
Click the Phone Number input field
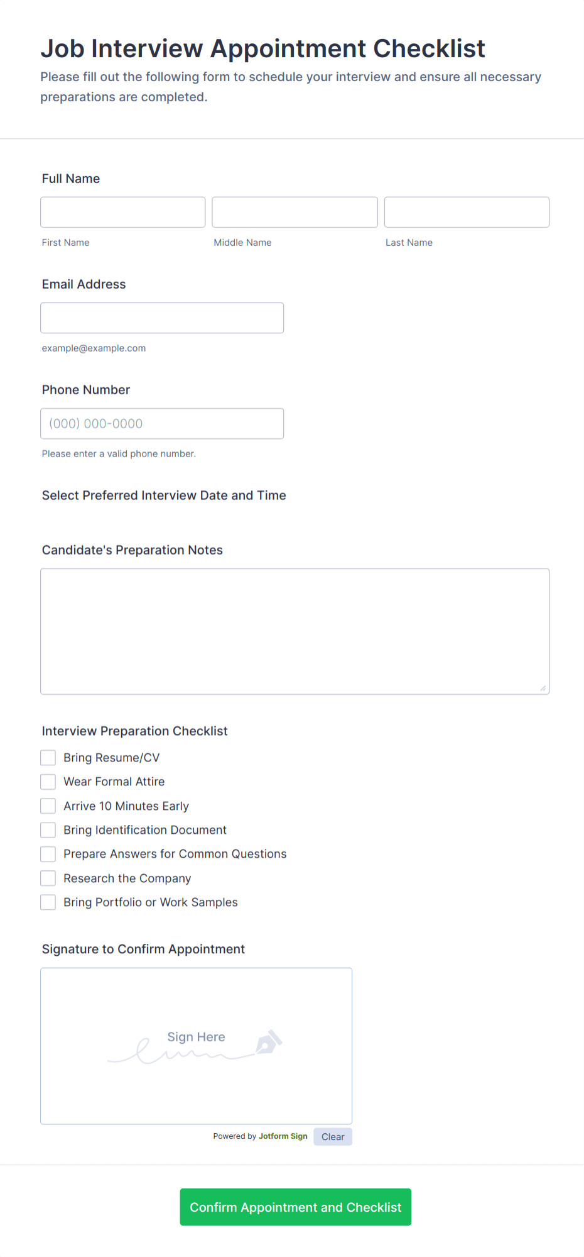coord(162,423)
